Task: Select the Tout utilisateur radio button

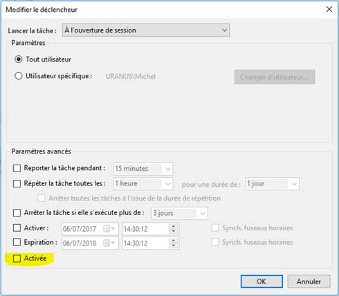Action: click(19, 59)
